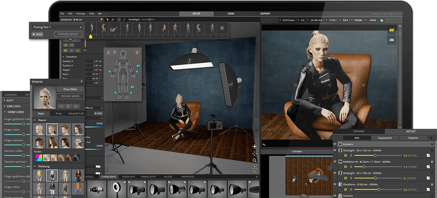This screenshot has width=437, height=198.
Task: Click the orange single figure icon in posing panel
Action: coord(137,52)
